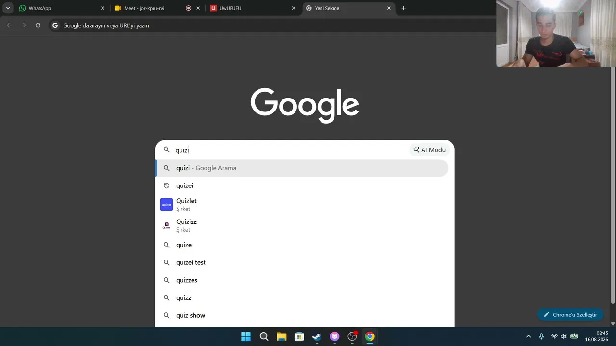Viewport: 616px width, 346px height.
Task: Click the Quizlet logo thumbnail
Action: 167,205
